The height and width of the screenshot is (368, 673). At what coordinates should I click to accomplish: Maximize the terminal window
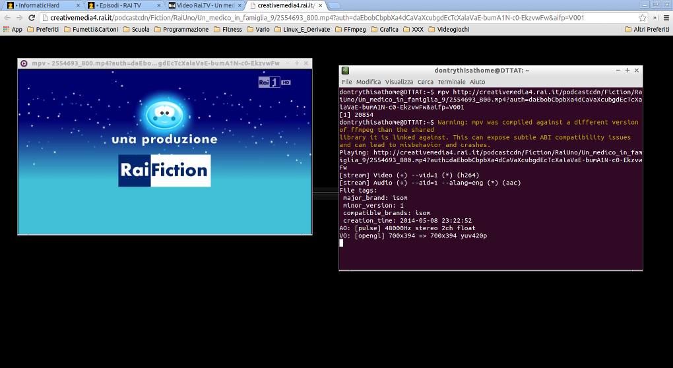pyautogui.click(x=627, y=71)
